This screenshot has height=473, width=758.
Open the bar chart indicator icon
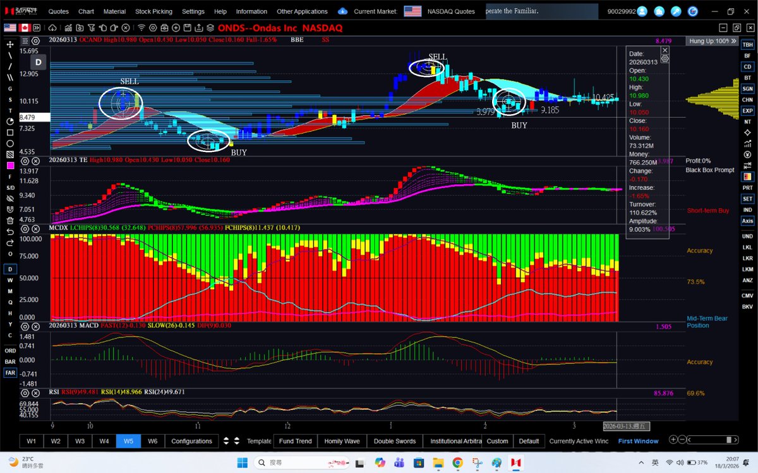(x=68, y=28)
